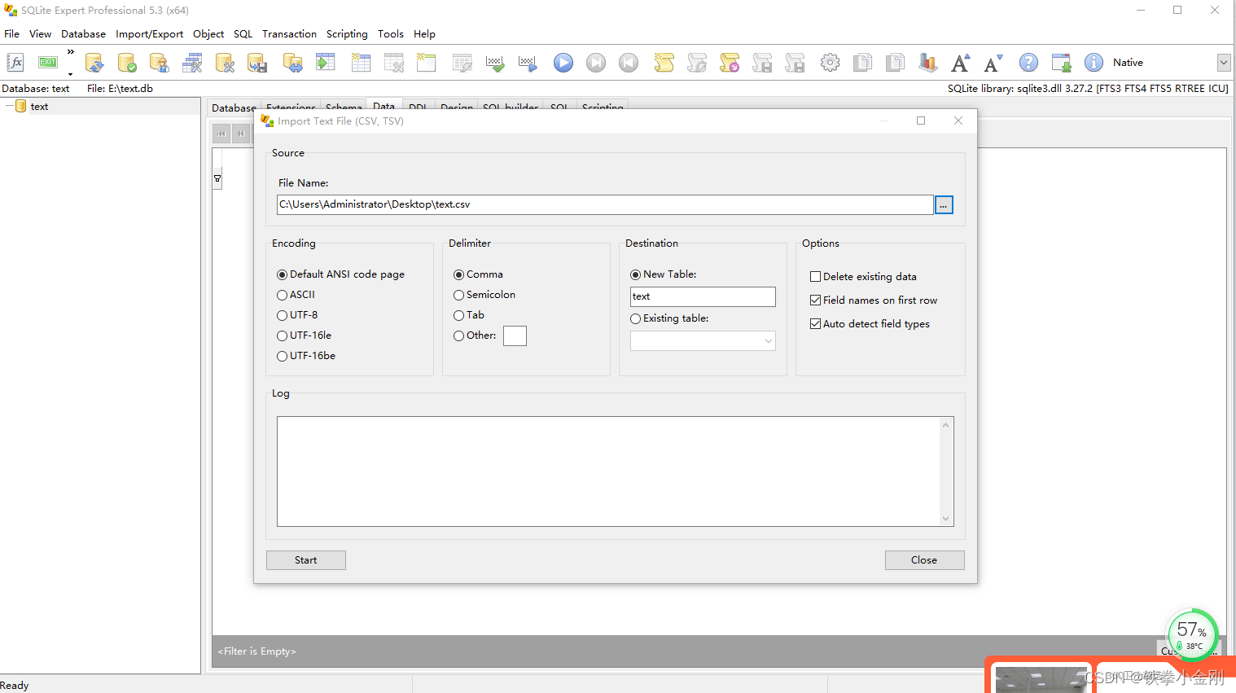Open the SQL function editor (fx icon)

[15, 62]
